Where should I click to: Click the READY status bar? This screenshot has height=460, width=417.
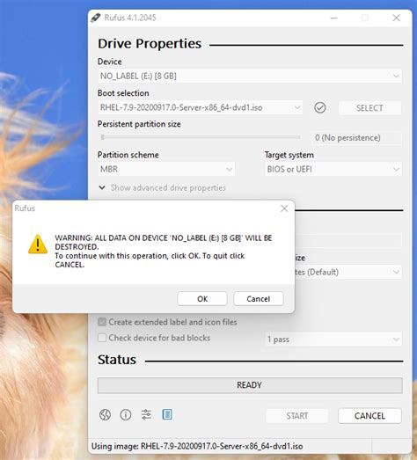tap(250, 385)
